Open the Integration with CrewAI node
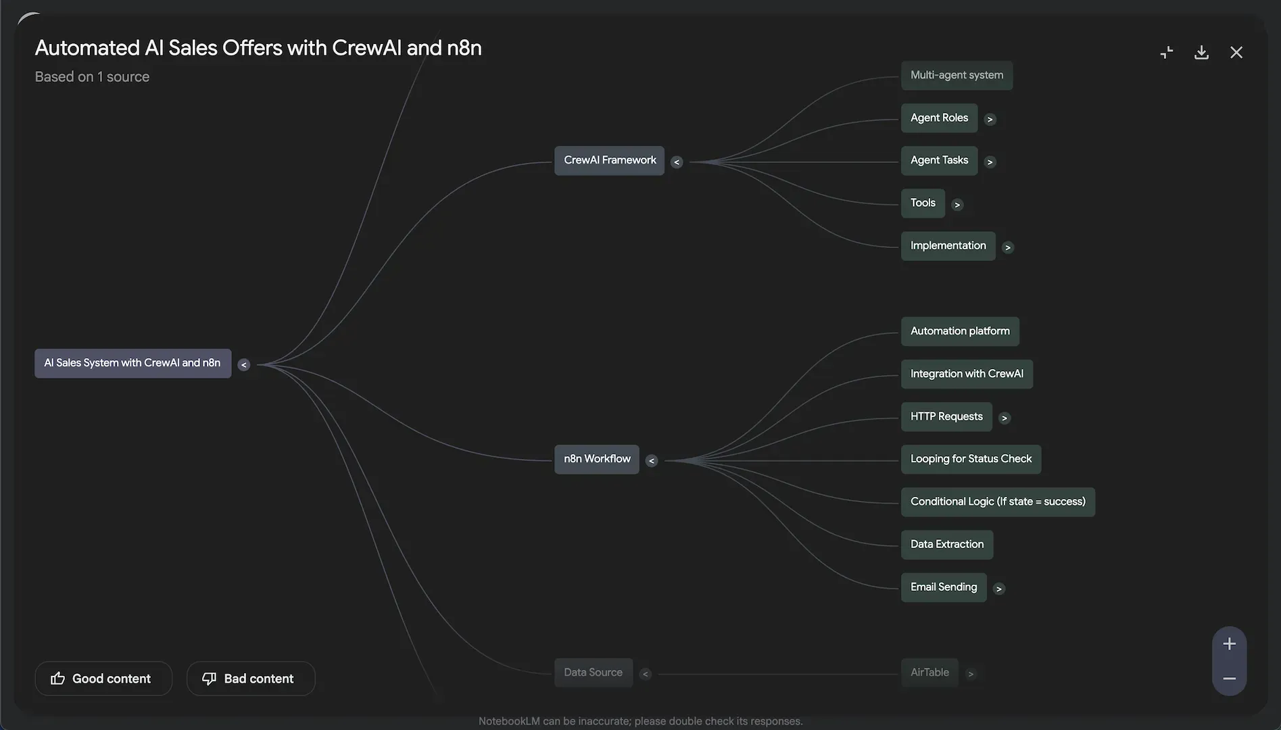1281x730 pixels. pos(967,374)
